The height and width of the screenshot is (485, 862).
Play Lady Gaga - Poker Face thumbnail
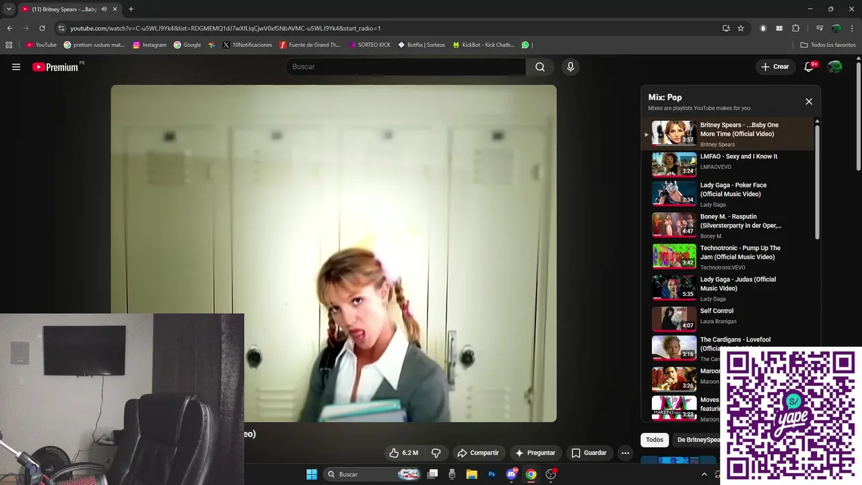click(674, 194)
